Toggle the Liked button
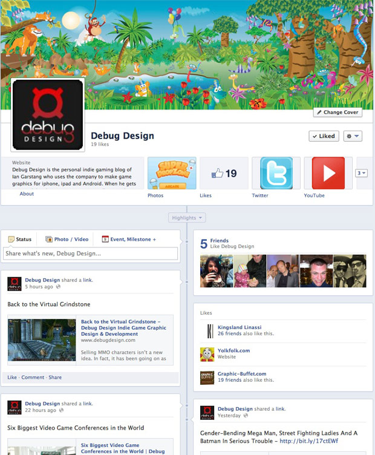 (x=324, y=136)
